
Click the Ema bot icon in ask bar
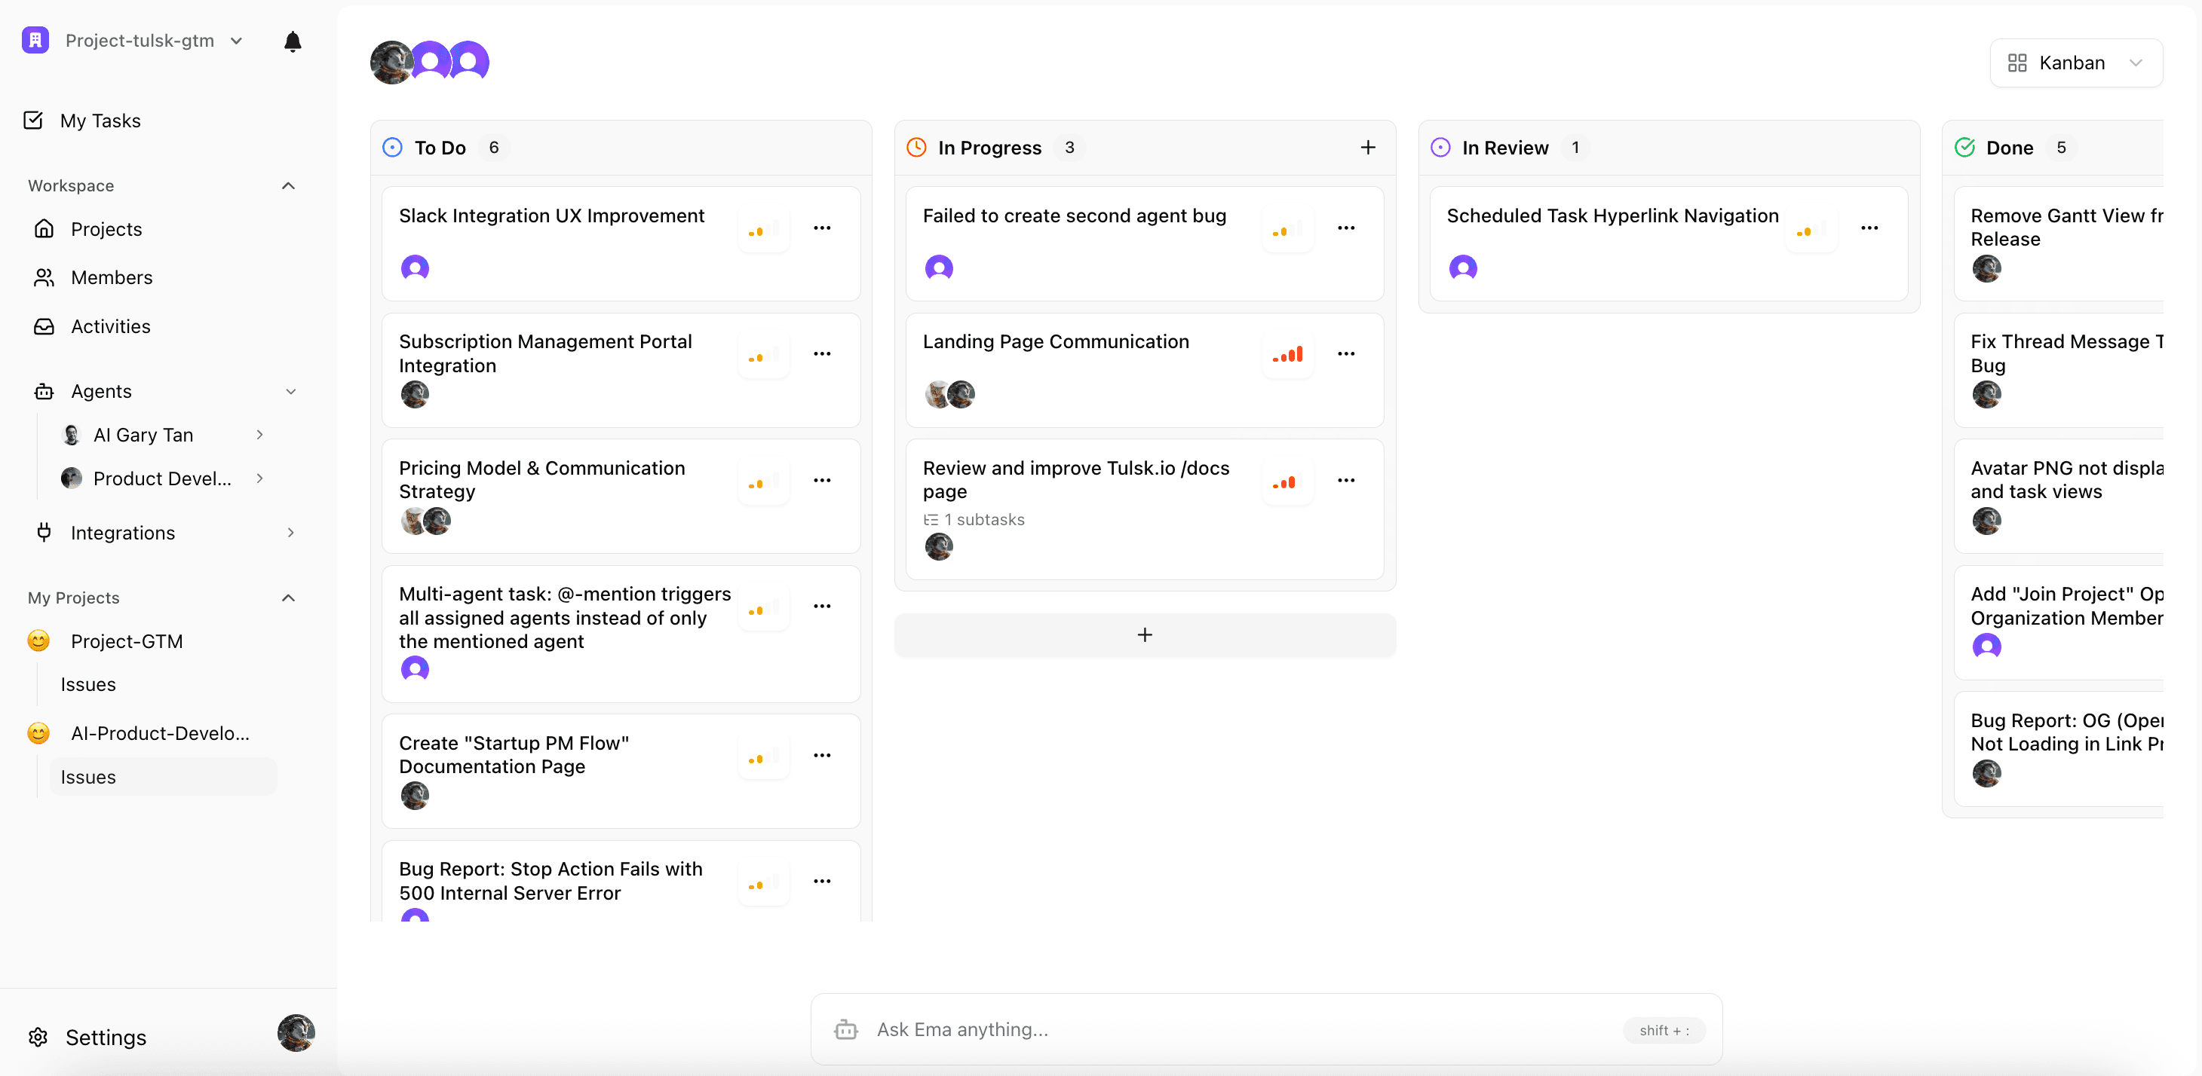[x=845, y=1030]
